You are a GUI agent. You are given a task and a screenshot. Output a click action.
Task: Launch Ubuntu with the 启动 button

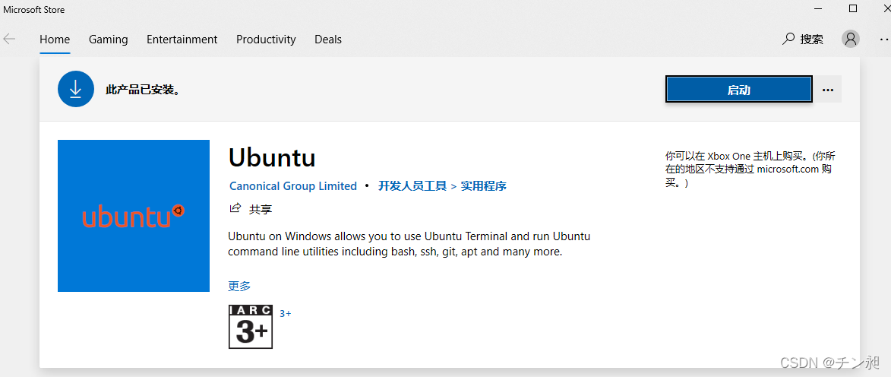[739, 90]
